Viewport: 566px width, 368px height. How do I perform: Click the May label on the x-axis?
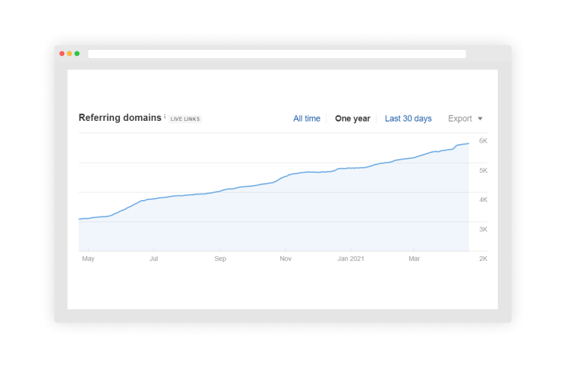[x=88, y=259]
